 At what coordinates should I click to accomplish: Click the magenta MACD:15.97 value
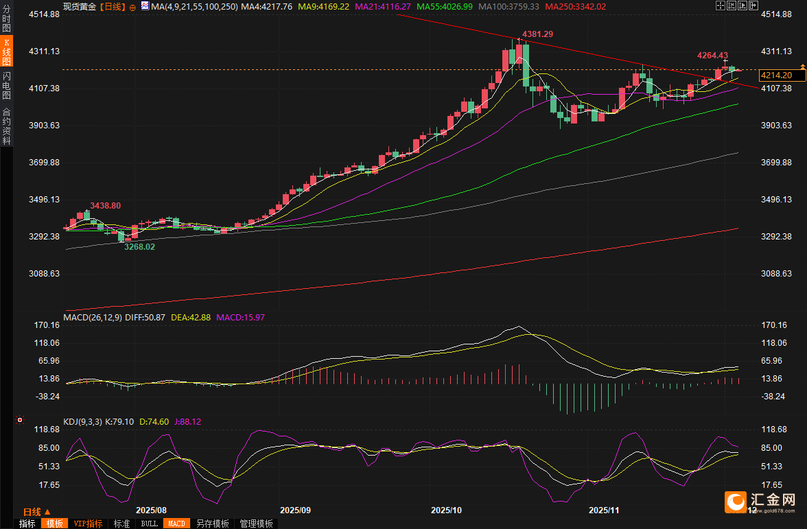pos(240,318)
